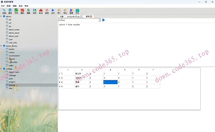Click the table icon beside demo_order
215x132 pixels.
[7, 29]
